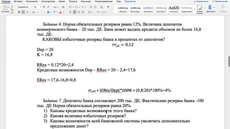Switch to the Вставка tab
230x129 pixels.
click(x=18, y=1)
